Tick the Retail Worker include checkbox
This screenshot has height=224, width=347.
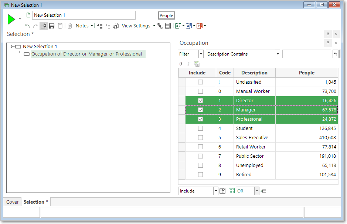click(201, 147)
